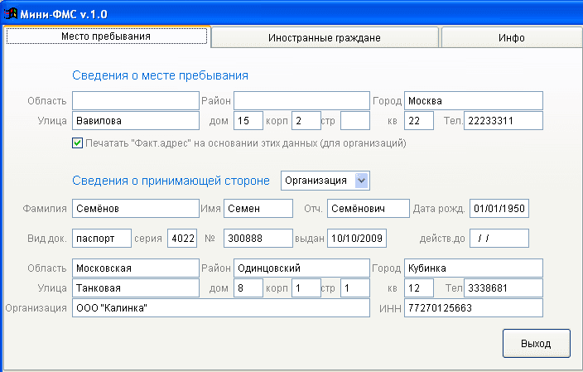583x372 pixels.
Task: Click the Отч. field with Семёнович
Action: click(x=368, y=208)
